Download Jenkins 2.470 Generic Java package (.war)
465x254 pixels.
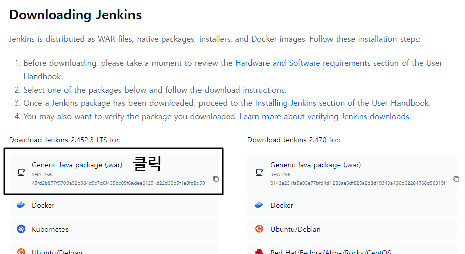(352, 173)
